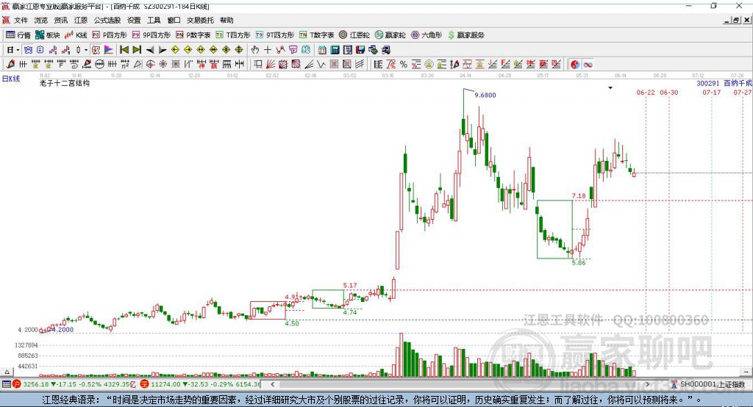Open the P四方形 tool
Image resolution: width=753 pixels, height=407 pixels.
coord(109,35)
